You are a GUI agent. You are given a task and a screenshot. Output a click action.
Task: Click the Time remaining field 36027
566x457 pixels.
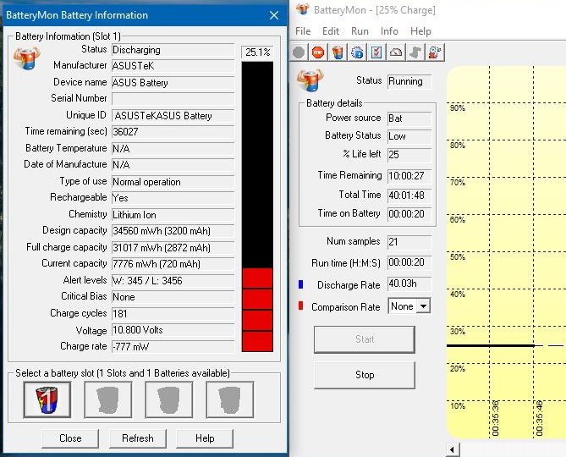coord(173,132)
